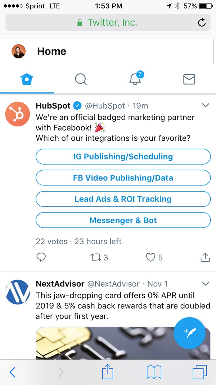Vote for IG Publishing/Scheduling
Viewport: 216px width, 385px height.
pos(123,157)
